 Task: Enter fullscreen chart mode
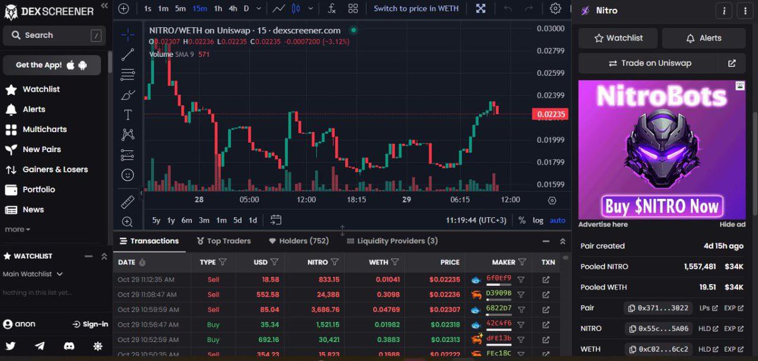(x=481, y=9)
